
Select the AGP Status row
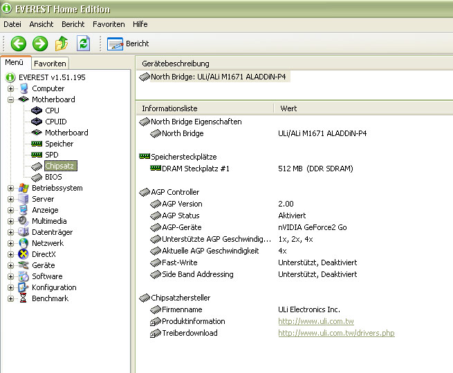tap(228, 216)
